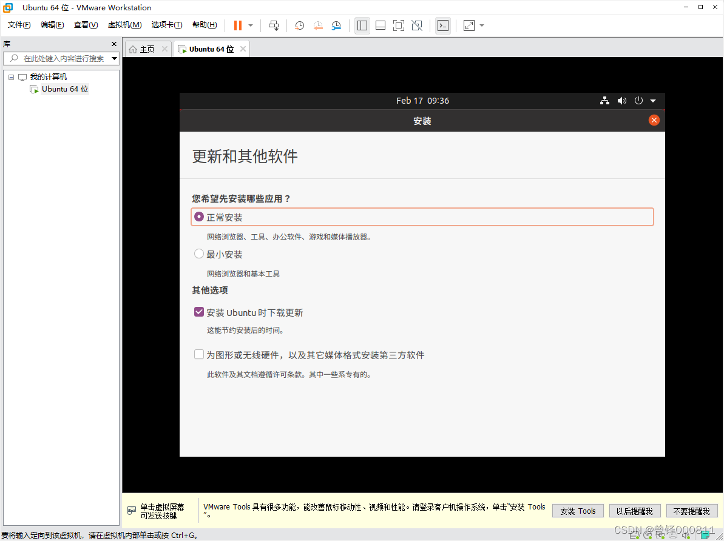Click the 不要提醒我 button

coord(691,511)
